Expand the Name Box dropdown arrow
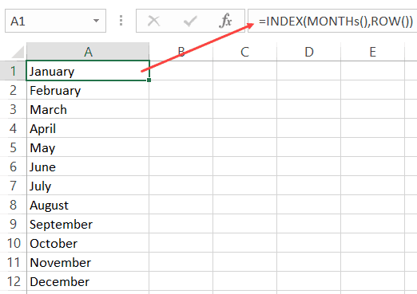Screen dimensions: 417x294 coord(96,21)
